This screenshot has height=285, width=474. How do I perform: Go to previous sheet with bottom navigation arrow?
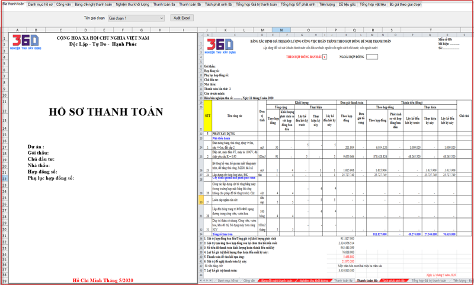(x=204, y=281)
